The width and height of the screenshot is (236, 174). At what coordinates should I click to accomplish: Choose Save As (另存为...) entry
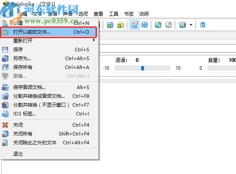pyautogui.click(x=49, y=59)
